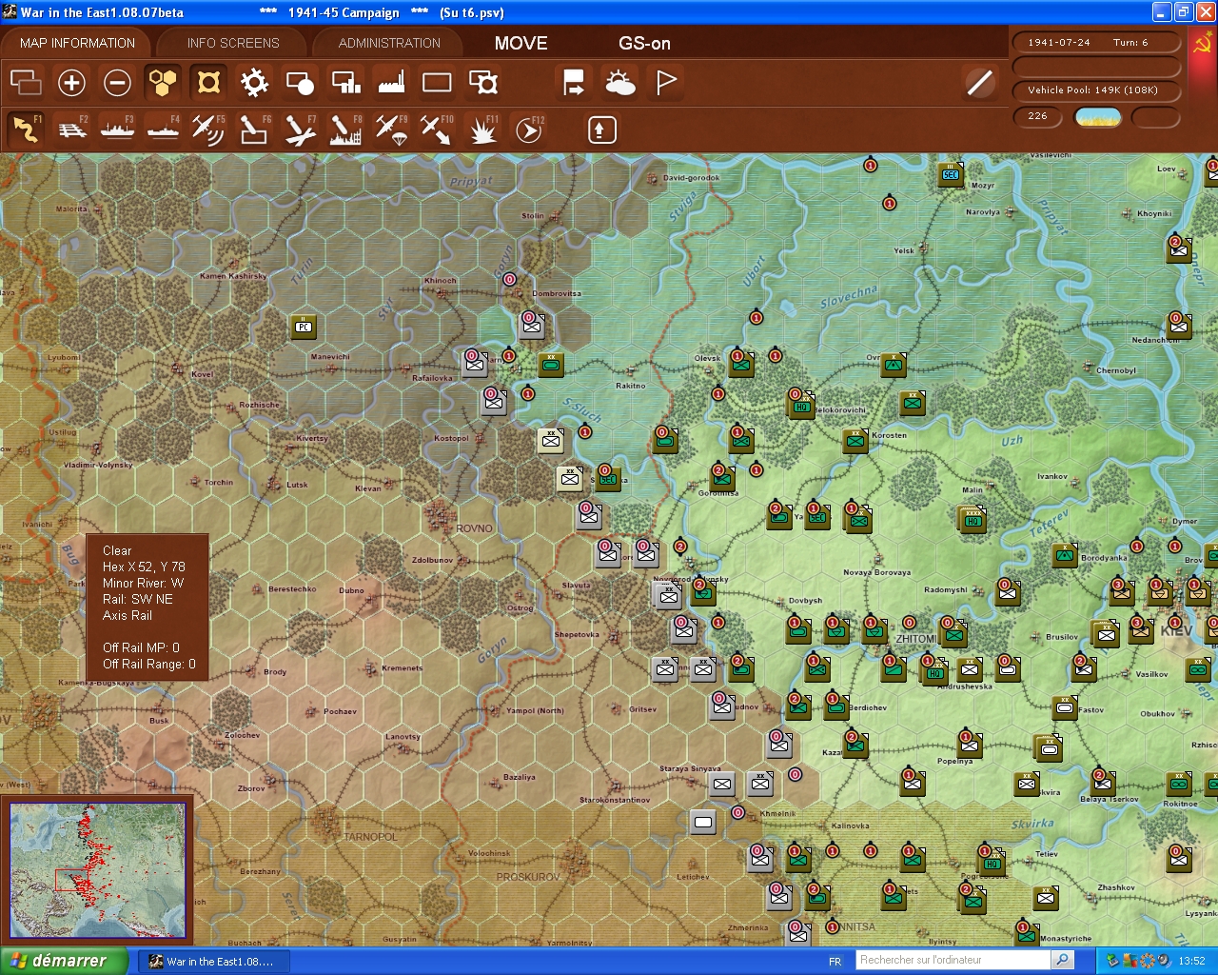The image size is (1218, 975).
Task: Select Air Transfer mode (F10)
Action: (437, 129)
